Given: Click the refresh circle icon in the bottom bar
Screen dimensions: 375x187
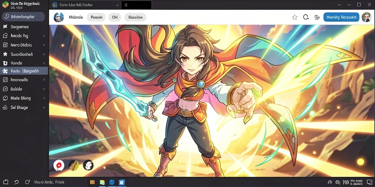Looking at the screenshot, I should (27, 182).
